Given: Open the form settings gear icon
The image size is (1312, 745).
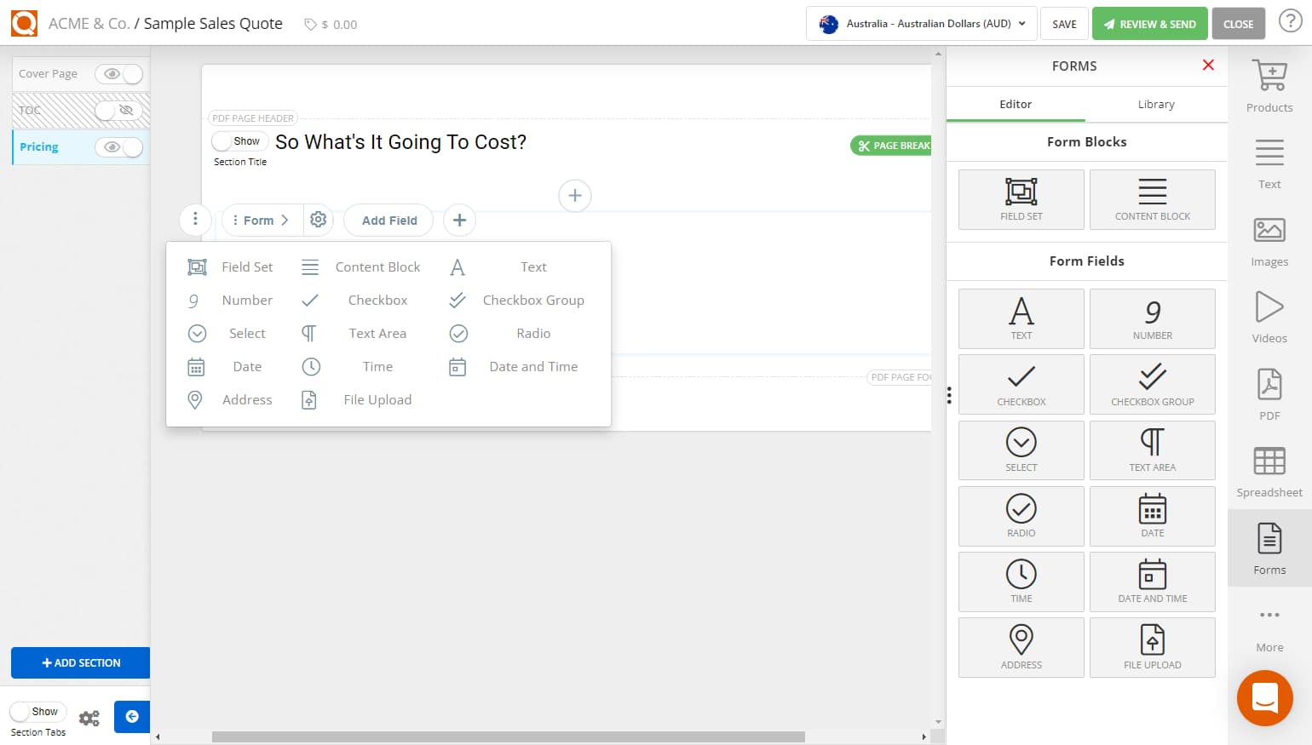Looking at the screenshot, I should coord(318,220).
